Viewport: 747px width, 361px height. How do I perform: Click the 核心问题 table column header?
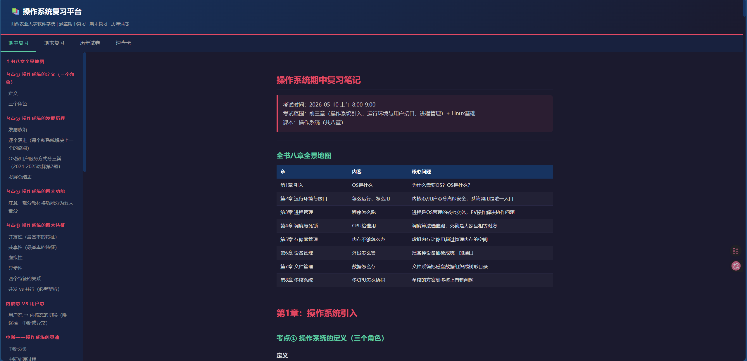click(x=421, y=172)
